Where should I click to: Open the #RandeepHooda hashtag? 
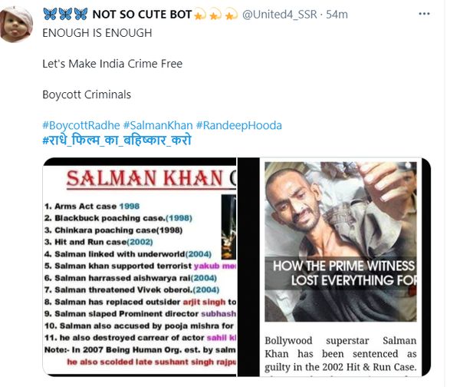[238, 125]
